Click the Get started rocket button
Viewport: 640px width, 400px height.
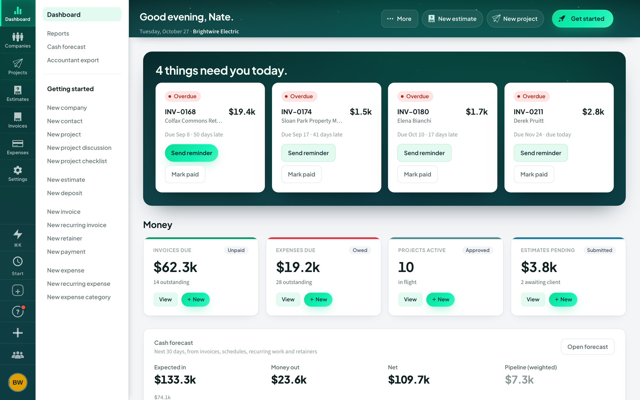(582, 18)
